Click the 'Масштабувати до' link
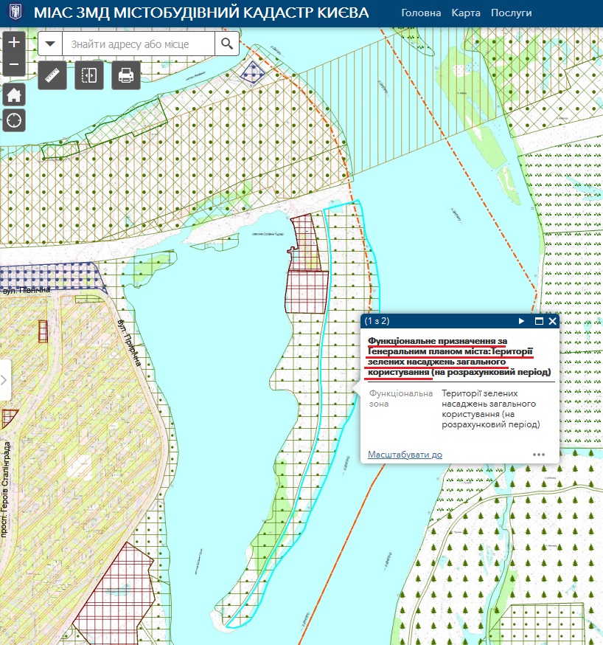Image resolution: width=603 pixels, height=645 pixels. (x=405, y=455)
